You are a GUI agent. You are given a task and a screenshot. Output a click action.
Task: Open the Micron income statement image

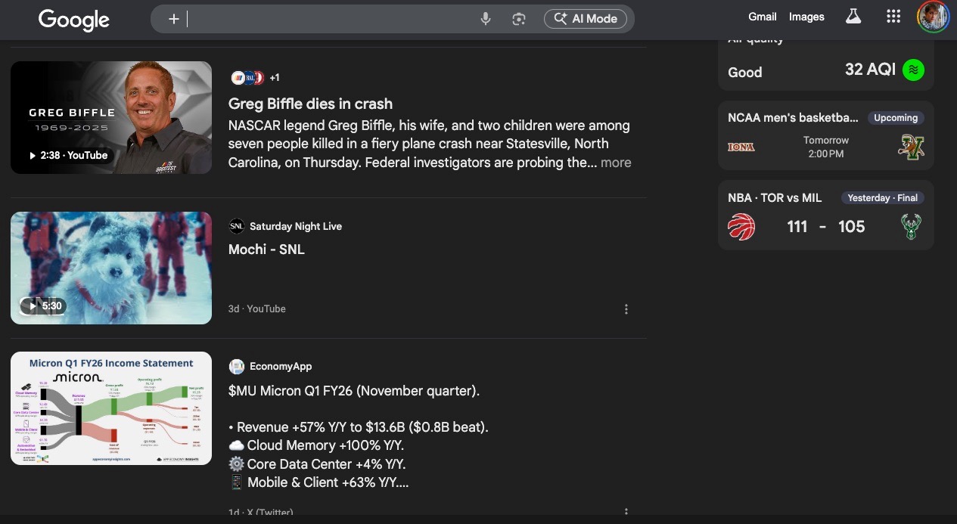click(111, 408)
